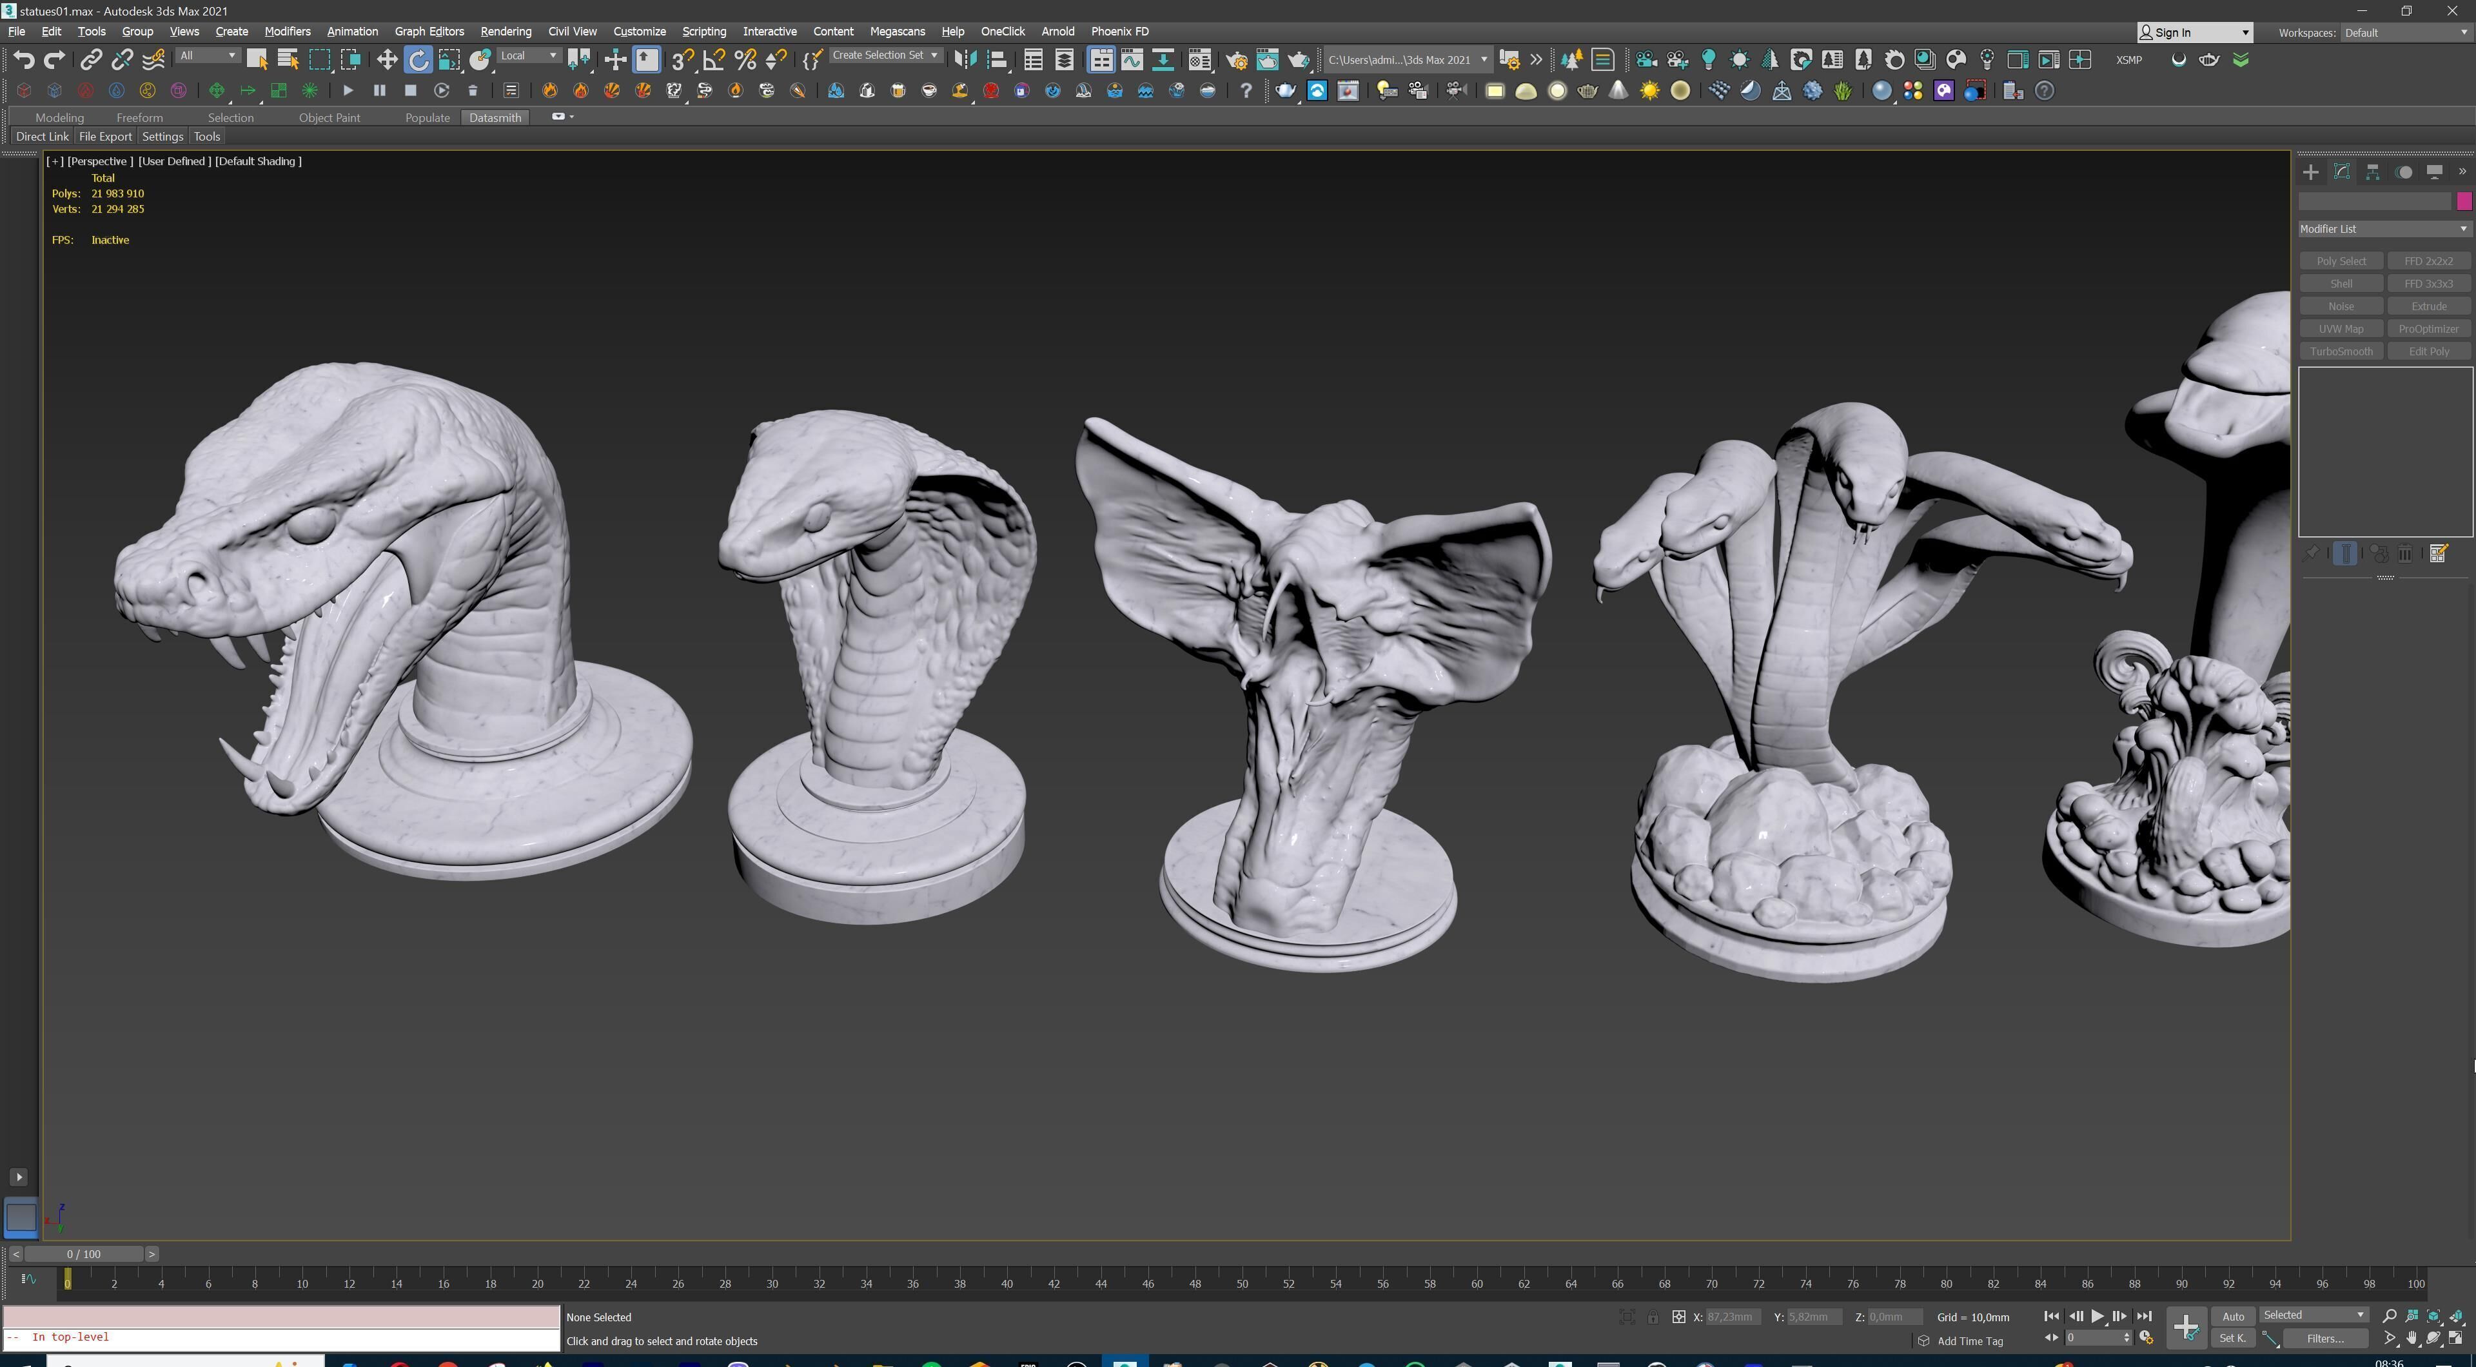Open the Display panel icon
Image resolution: width=2476 pixels, height=1367 pixels.
coord(2435,172)
